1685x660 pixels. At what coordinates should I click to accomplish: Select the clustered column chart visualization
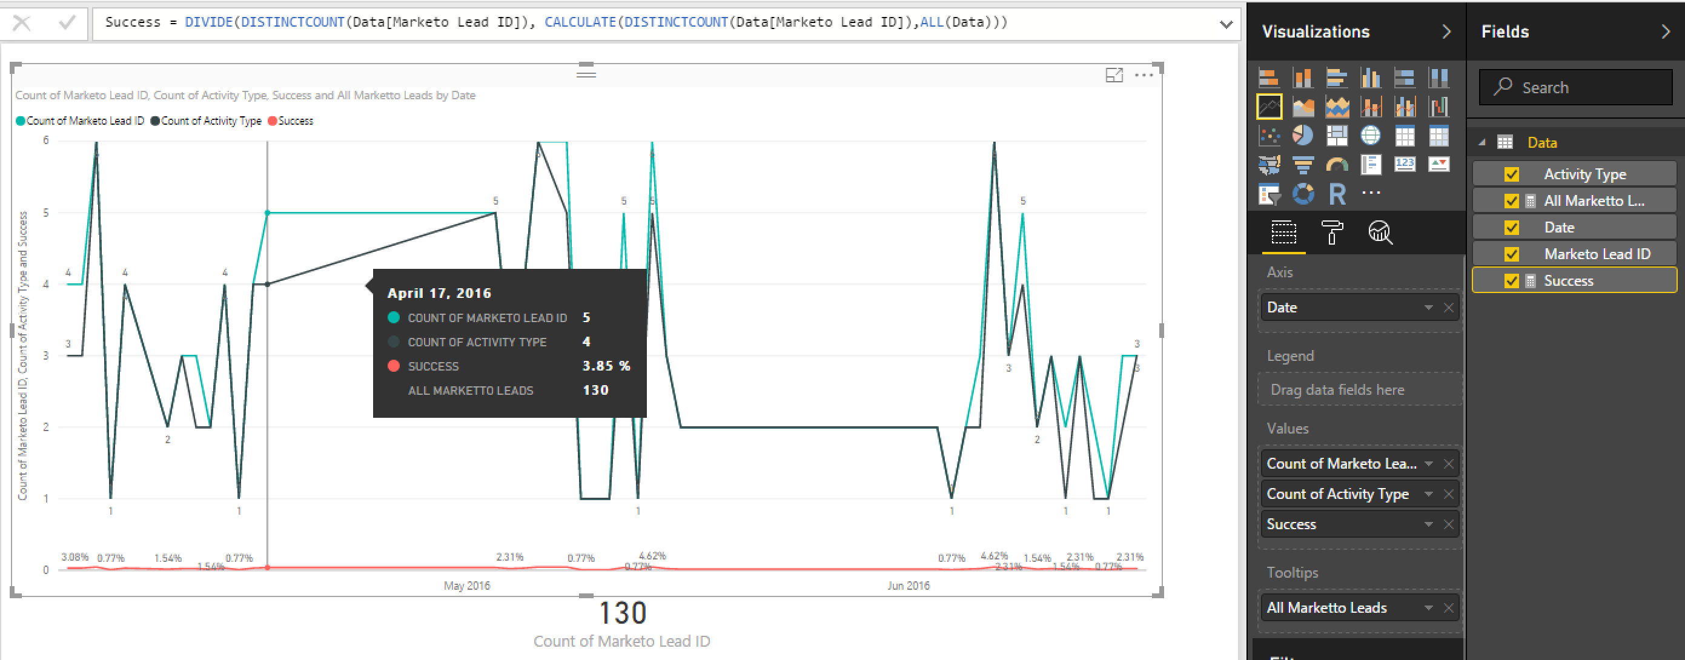tap(1371, 78)
